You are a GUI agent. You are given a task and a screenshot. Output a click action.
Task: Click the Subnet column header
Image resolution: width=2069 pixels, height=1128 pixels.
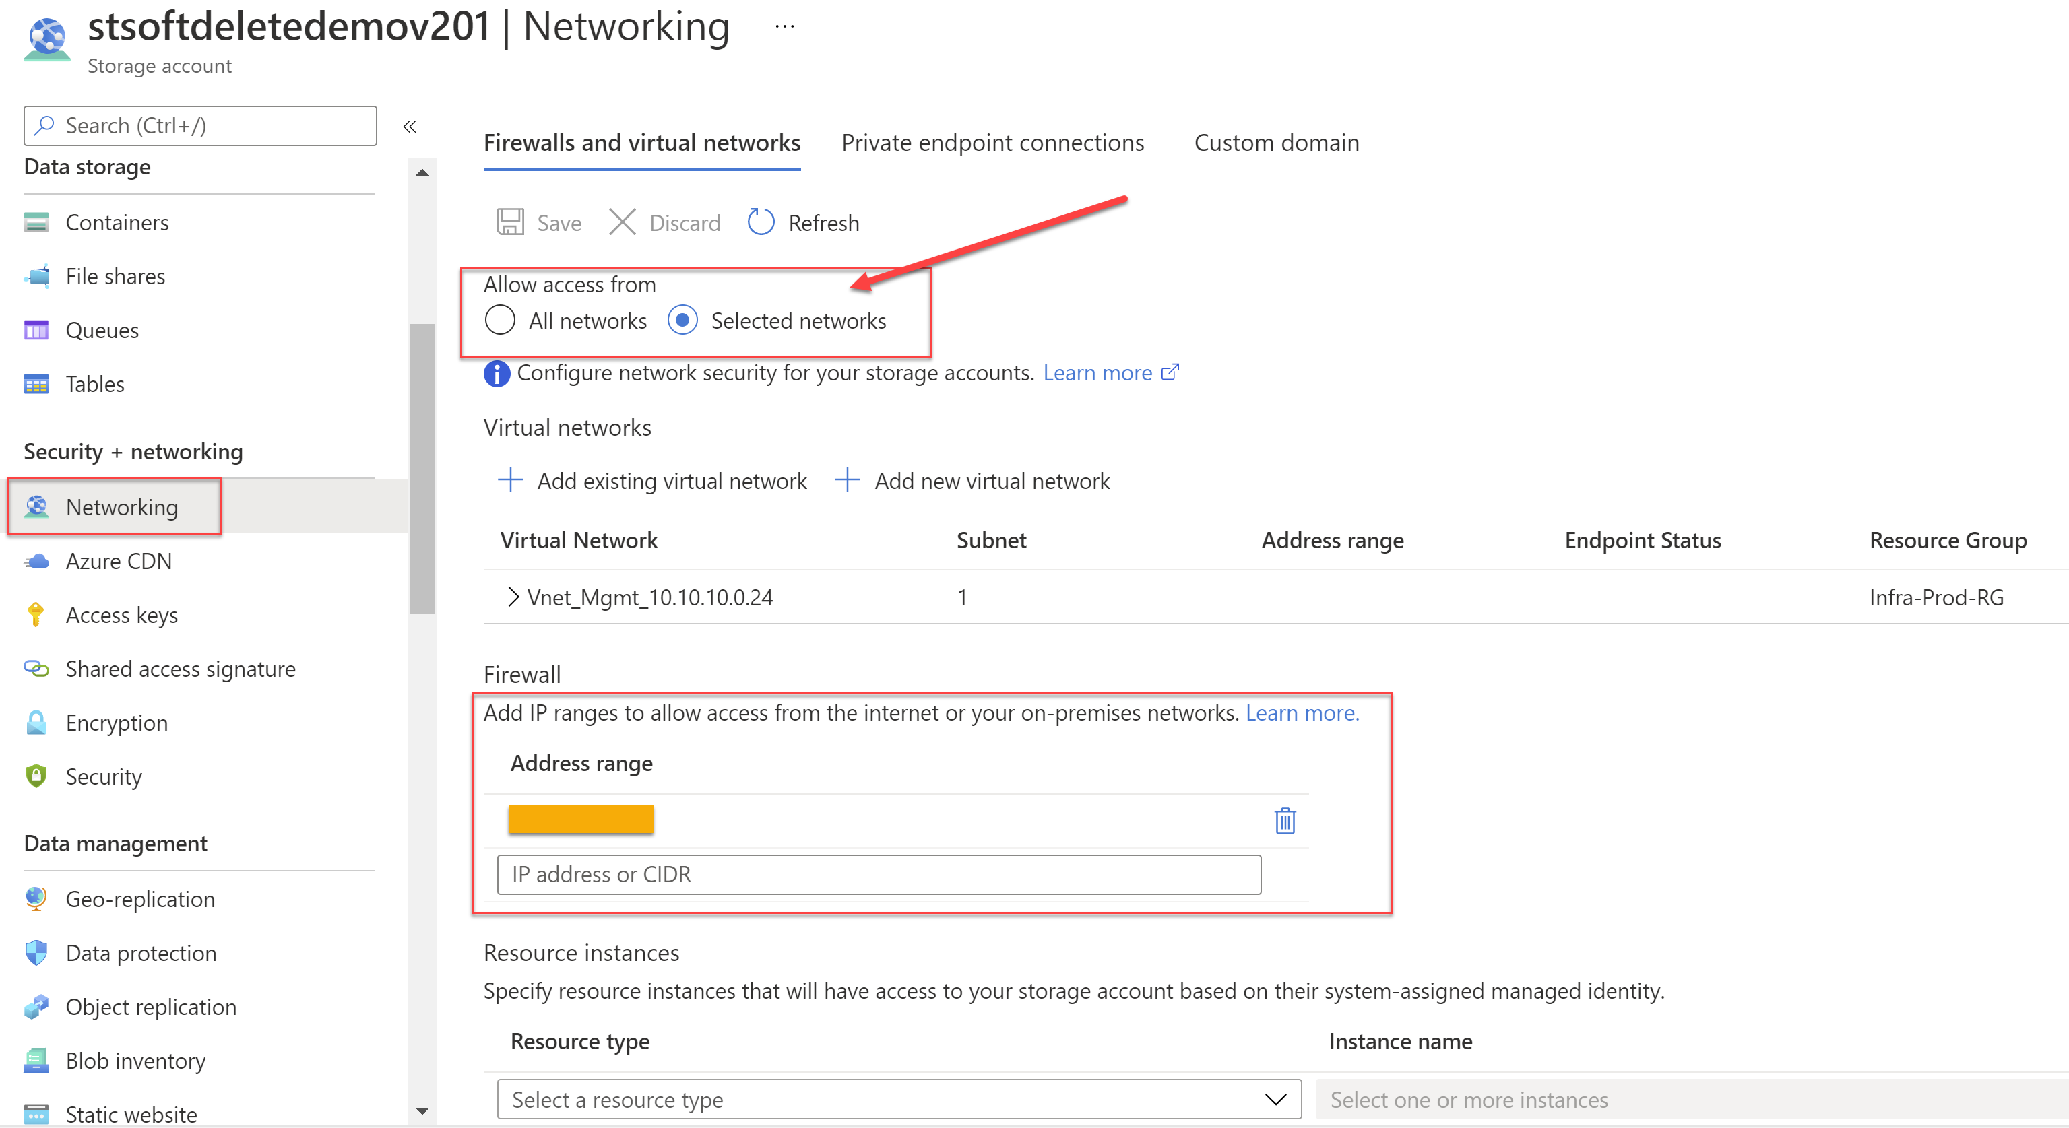coord(990,540)
